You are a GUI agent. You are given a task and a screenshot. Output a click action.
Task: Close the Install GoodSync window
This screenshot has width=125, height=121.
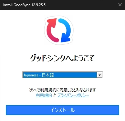[120, 5]
